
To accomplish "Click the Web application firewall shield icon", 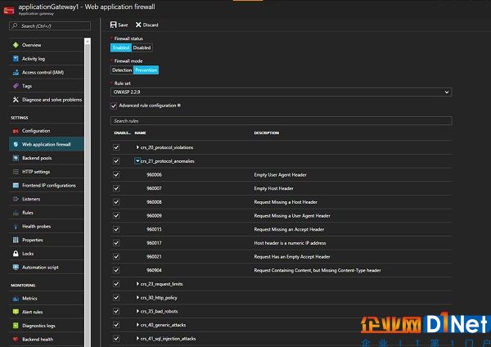I will [16, 144].
